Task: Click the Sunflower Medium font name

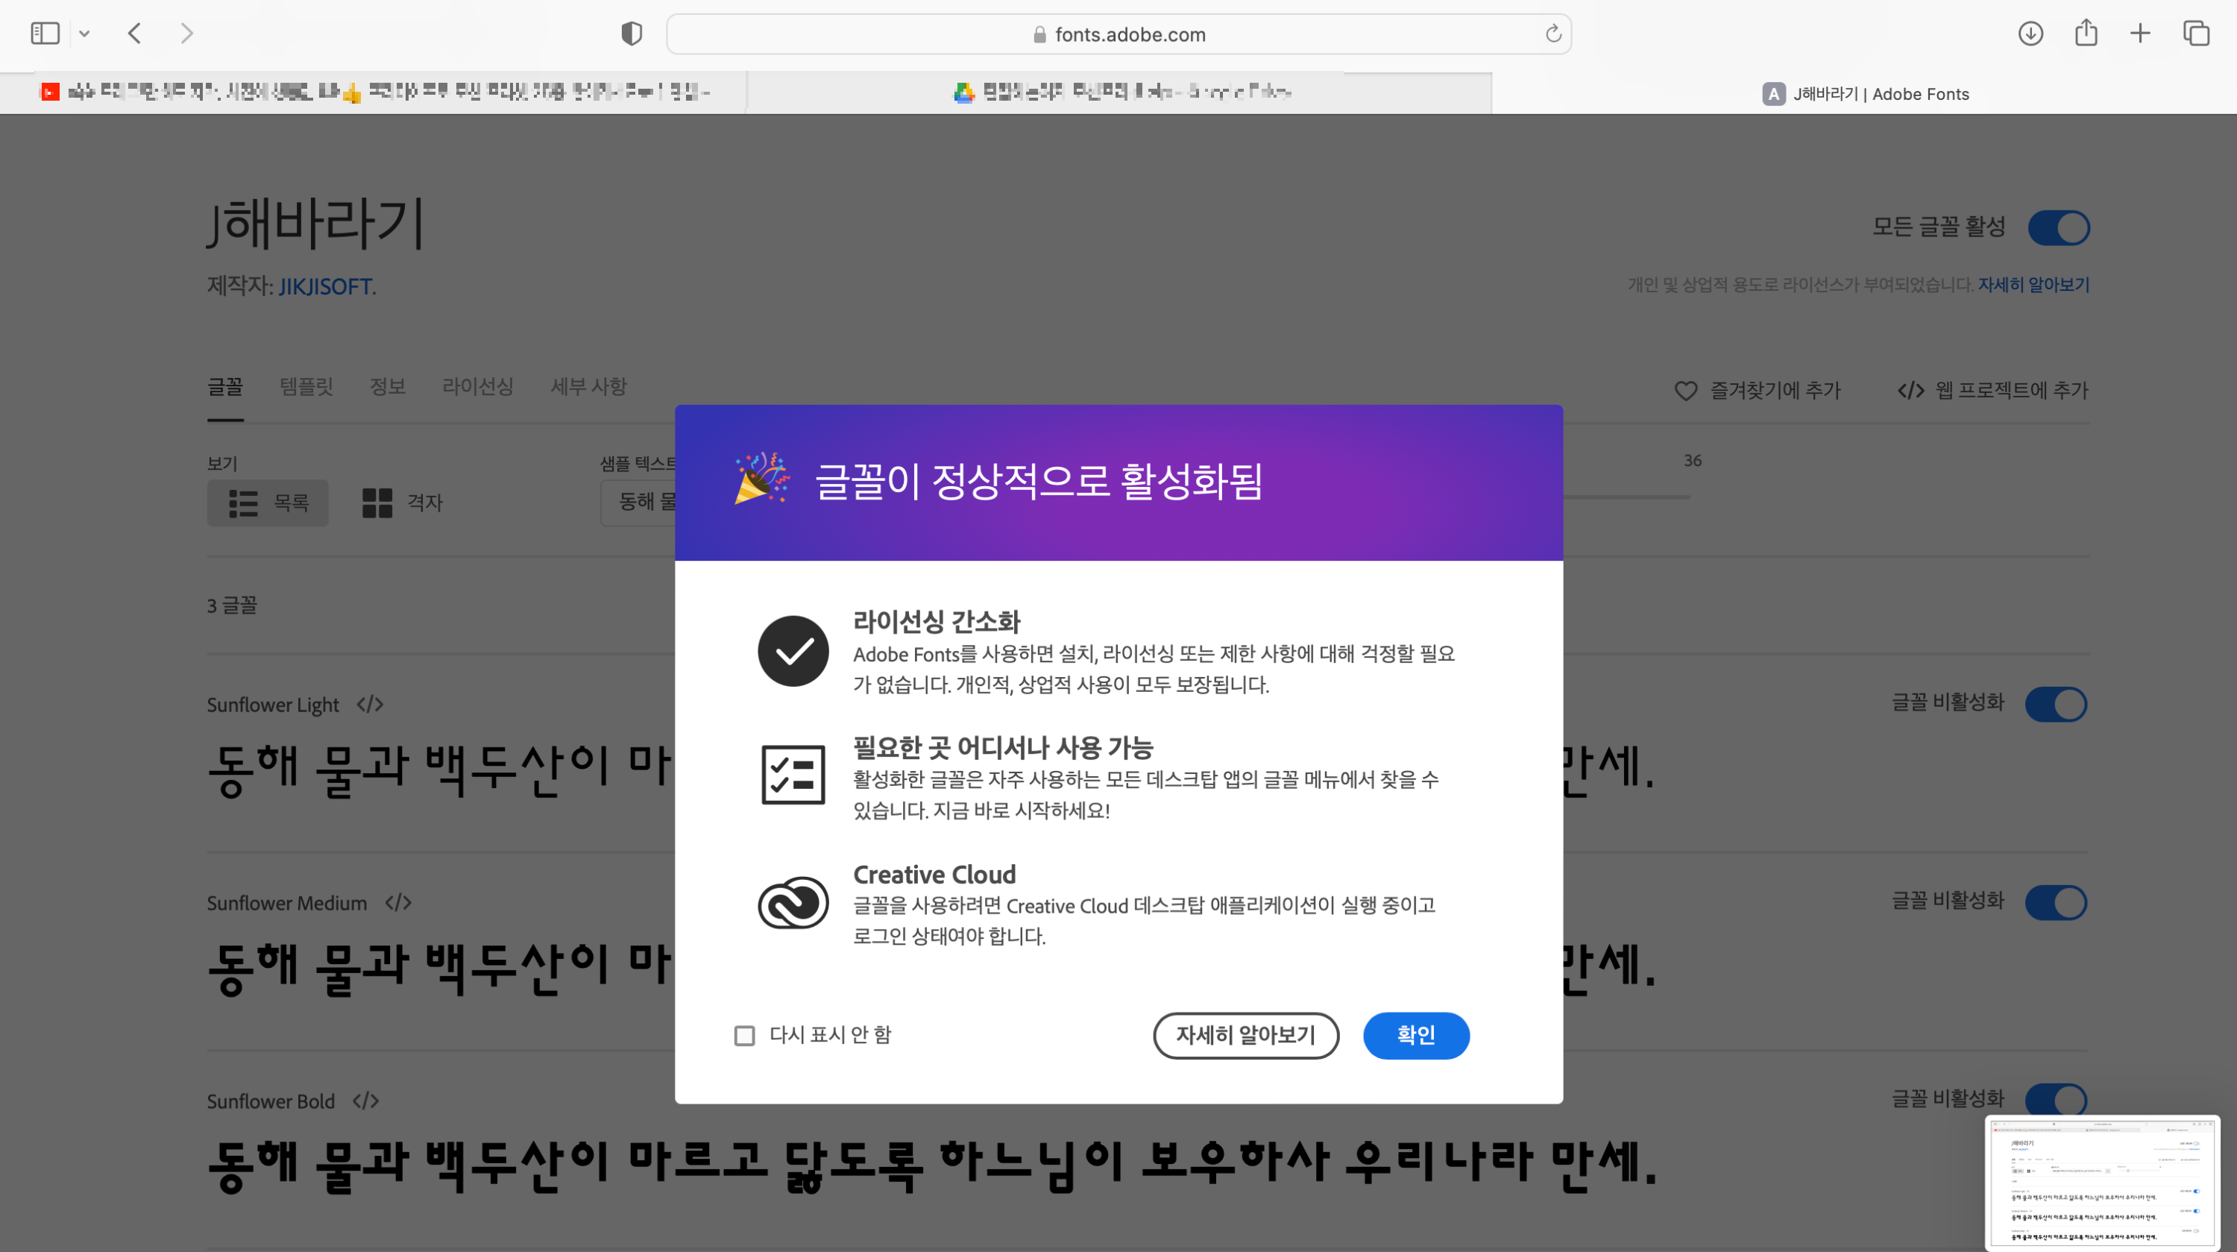Action: 286,903
